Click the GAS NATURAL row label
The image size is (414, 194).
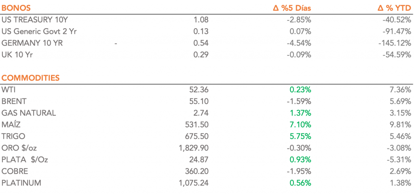29,113
